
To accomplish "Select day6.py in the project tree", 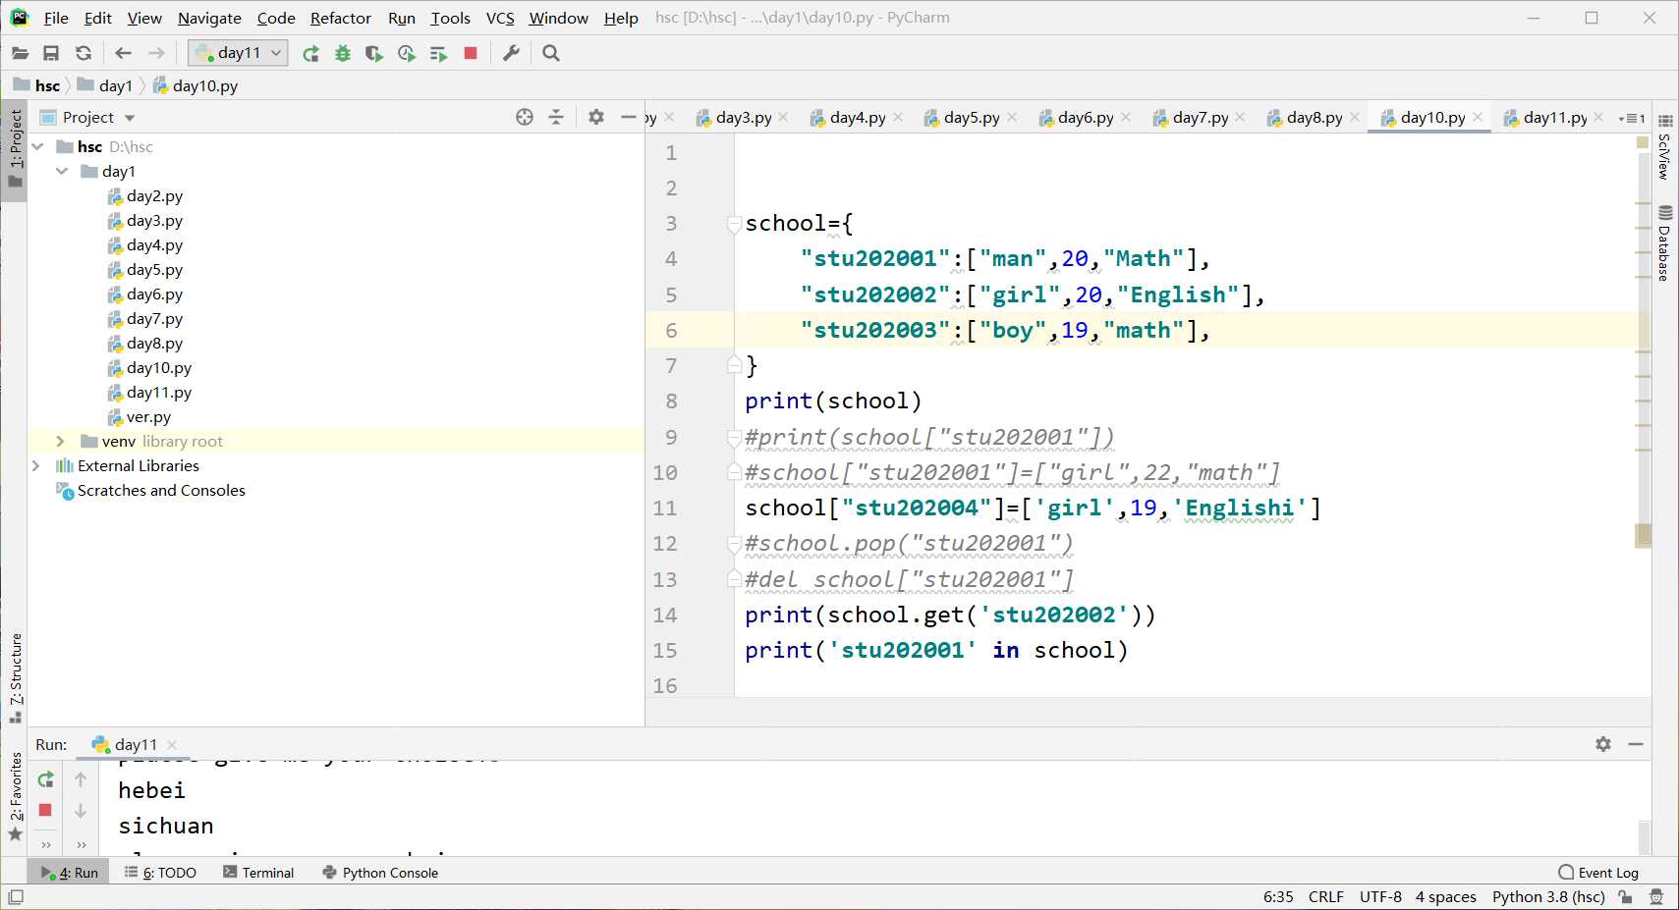I will (x=154, y=294).
